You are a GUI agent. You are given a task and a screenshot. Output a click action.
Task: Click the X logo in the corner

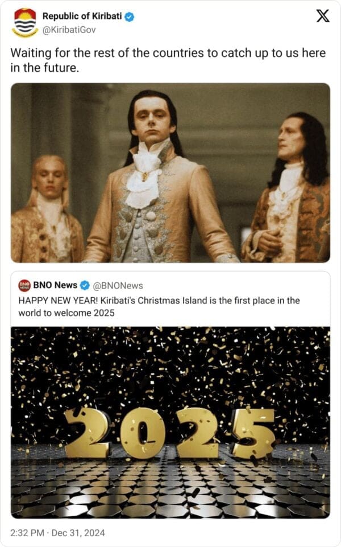[323, 16]
